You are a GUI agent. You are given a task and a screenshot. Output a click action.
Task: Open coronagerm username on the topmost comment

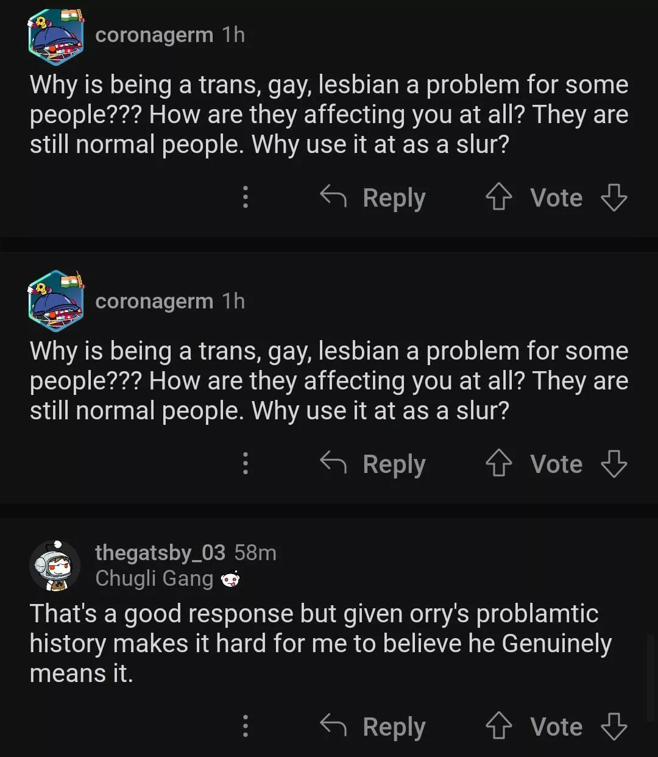154,35
